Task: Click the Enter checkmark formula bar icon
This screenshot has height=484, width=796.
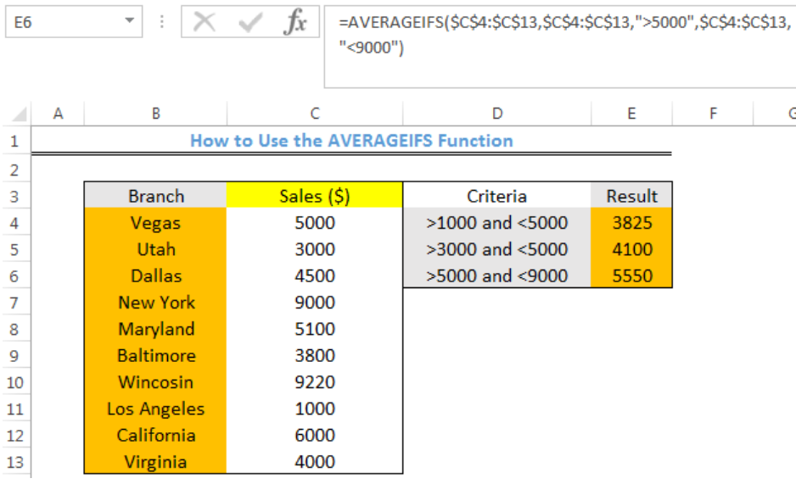Action: [249, 22]
